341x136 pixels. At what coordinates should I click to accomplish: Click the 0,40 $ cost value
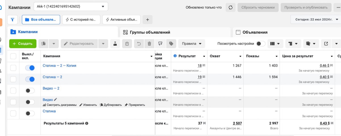pos(324,77)
